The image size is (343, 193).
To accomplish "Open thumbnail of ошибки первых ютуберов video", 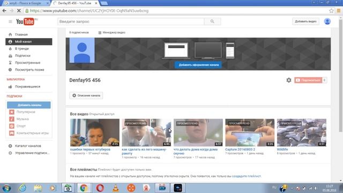I will pos(95,132).
